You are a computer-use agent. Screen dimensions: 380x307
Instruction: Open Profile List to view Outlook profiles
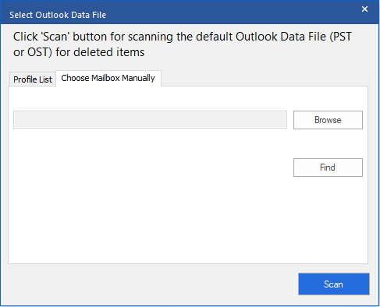33,79
